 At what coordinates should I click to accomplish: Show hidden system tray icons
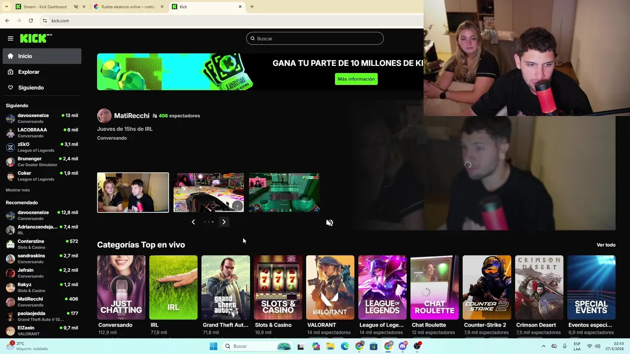click(543, 346)
